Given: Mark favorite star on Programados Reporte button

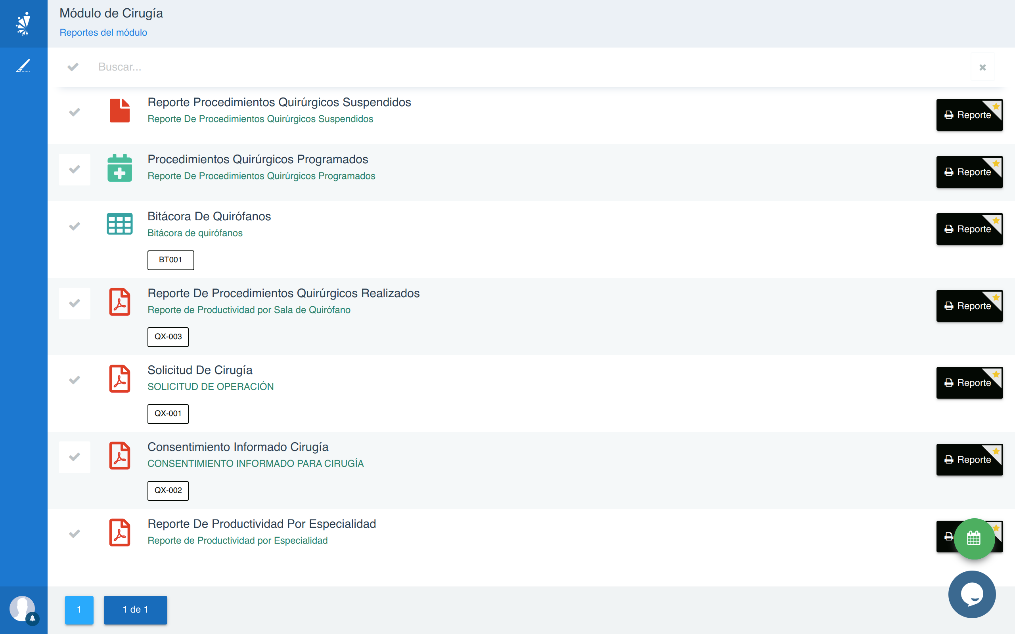Looking at the screenshot, I should coord(996,164).
